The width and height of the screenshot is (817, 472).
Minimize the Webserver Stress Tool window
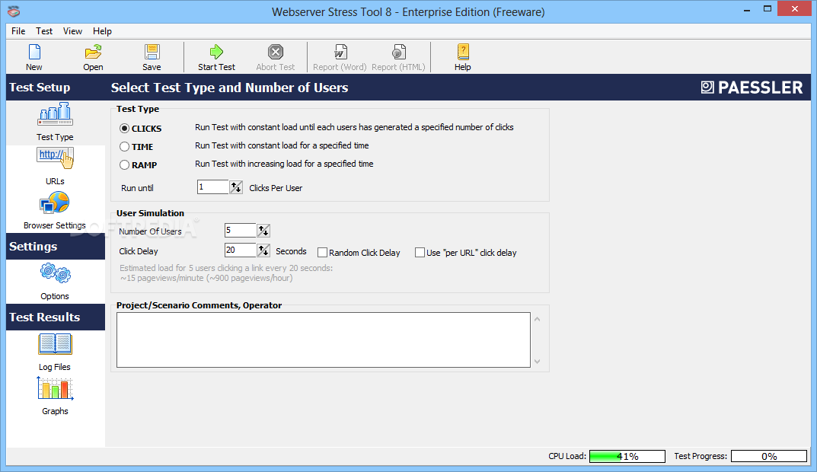tap(747, 9)
